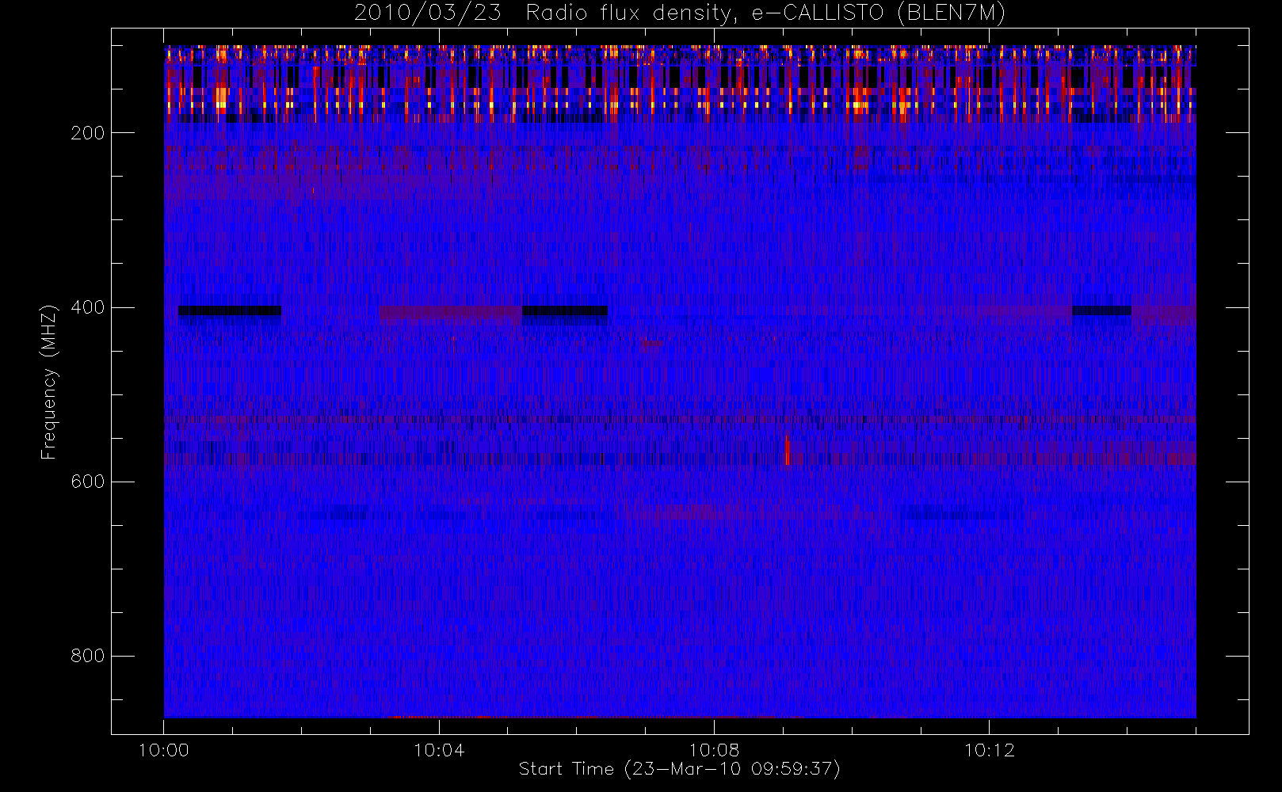The height and width of the screenshot is (792, 1282).
Task: Click the bright red burst near 10:09 at 570 MHz
Action: pyautogui.click(x=787, y=450)
